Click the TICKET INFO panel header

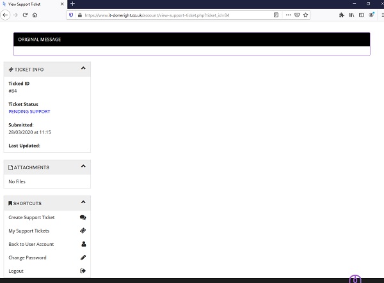47,70
